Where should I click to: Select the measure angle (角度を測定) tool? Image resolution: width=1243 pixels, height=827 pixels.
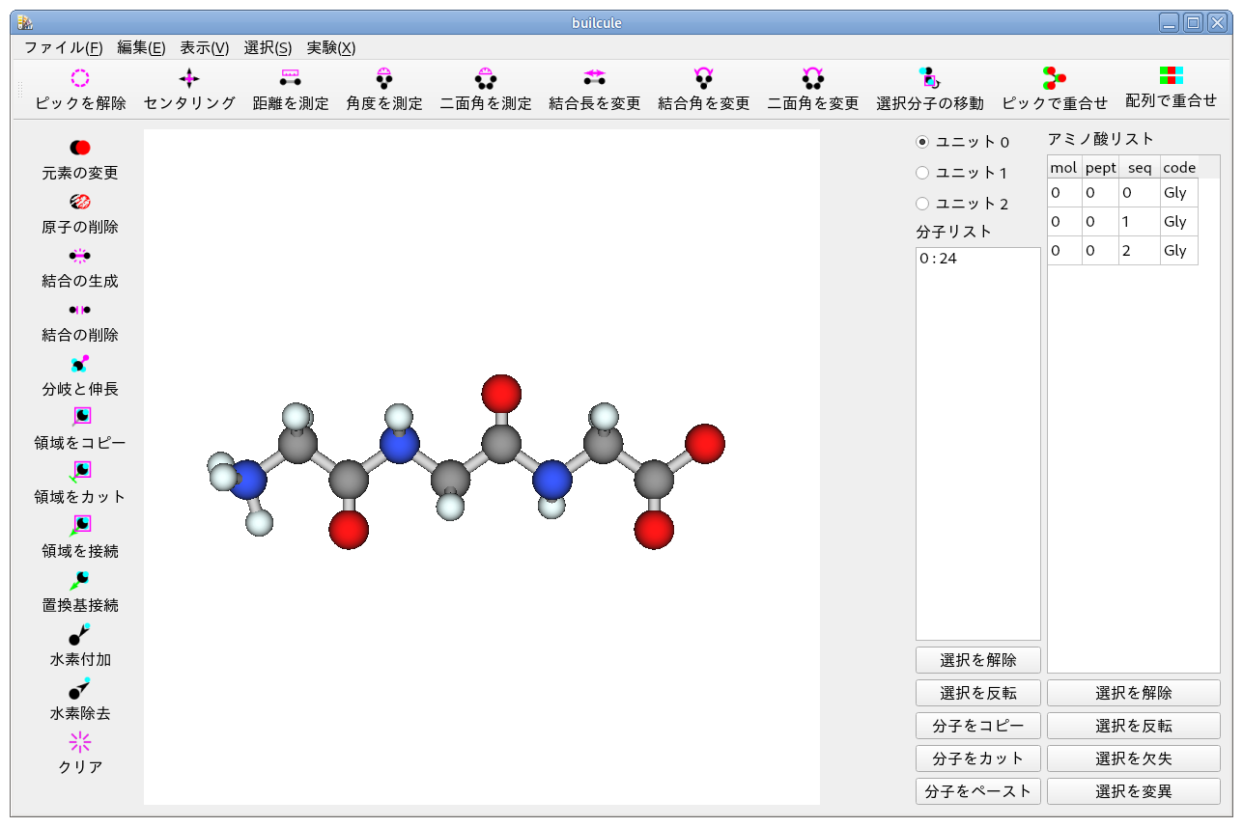(384, 79)
